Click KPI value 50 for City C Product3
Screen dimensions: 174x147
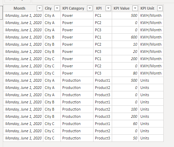(x=125, y=138)
